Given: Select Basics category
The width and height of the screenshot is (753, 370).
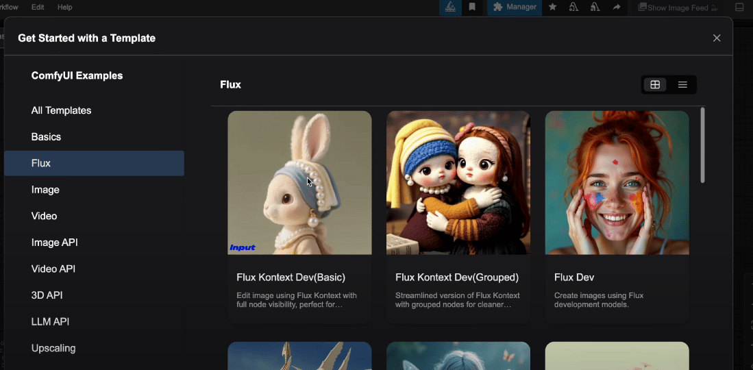Looking at the screenshot, I should [x=94, y=137].
